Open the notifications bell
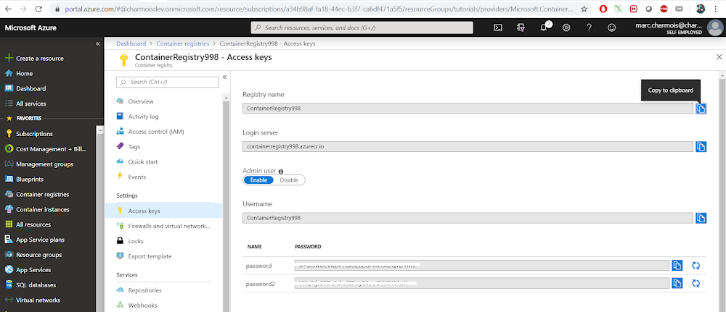 coord(544,28)
